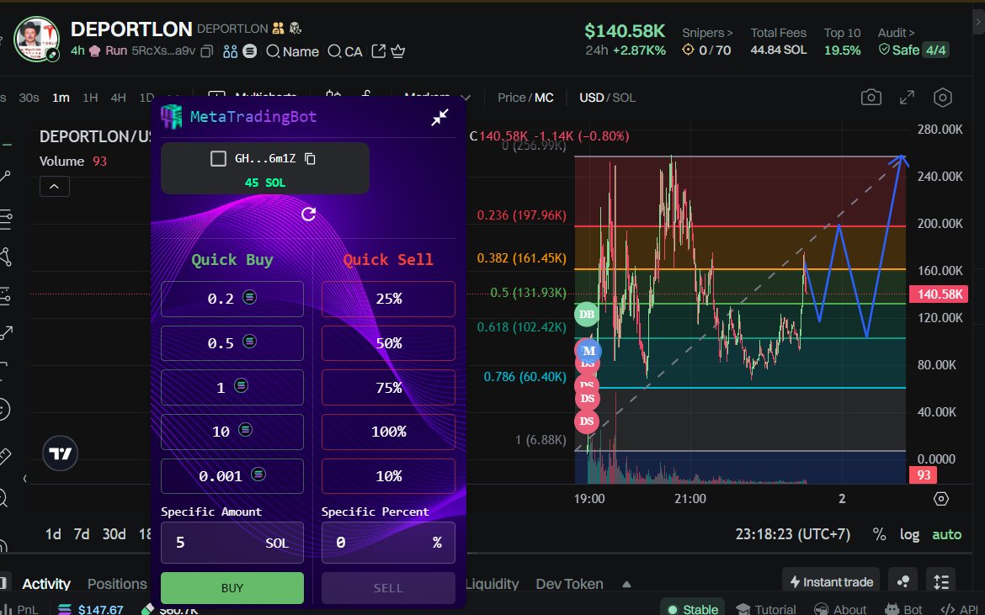The image size is (985, 615).
Task: Select the 30s timeframe
Action: pos(29,98)
